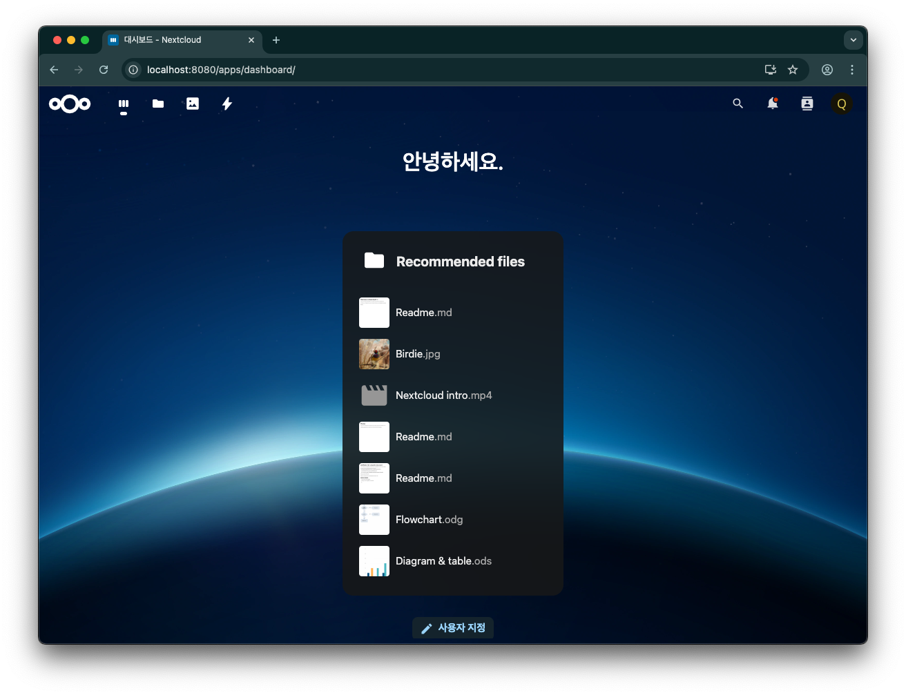Open the Photos app icon
This screenshot has width=906, height=695.
[193, 104]
